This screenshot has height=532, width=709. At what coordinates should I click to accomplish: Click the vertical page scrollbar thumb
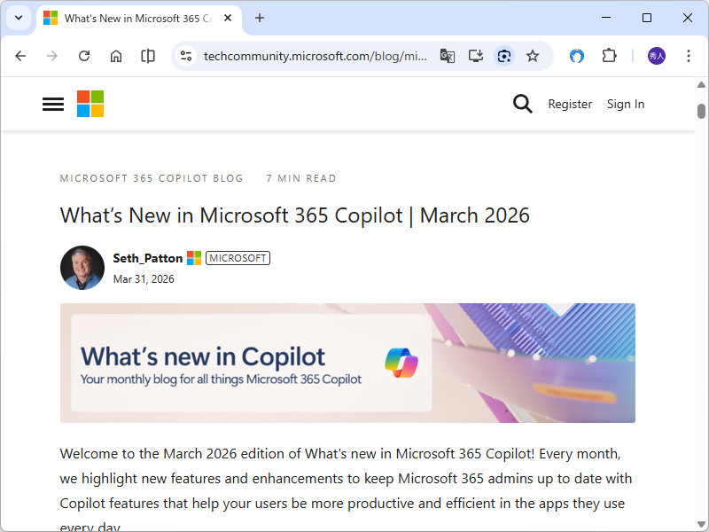701,112
